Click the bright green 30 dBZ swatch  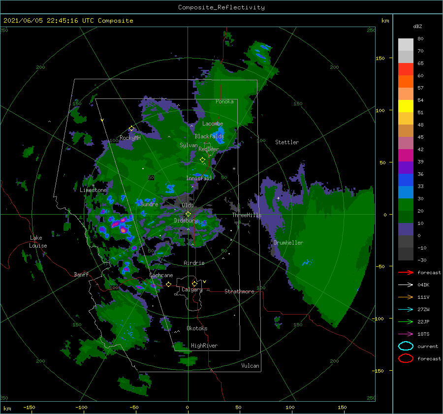pos(406,204)
